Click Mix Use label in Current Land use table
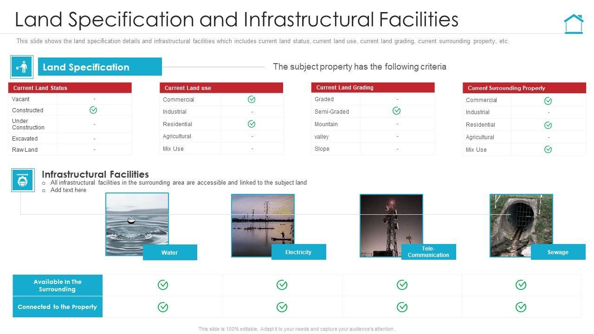This screenshot has width=594, height=334. 173,148
